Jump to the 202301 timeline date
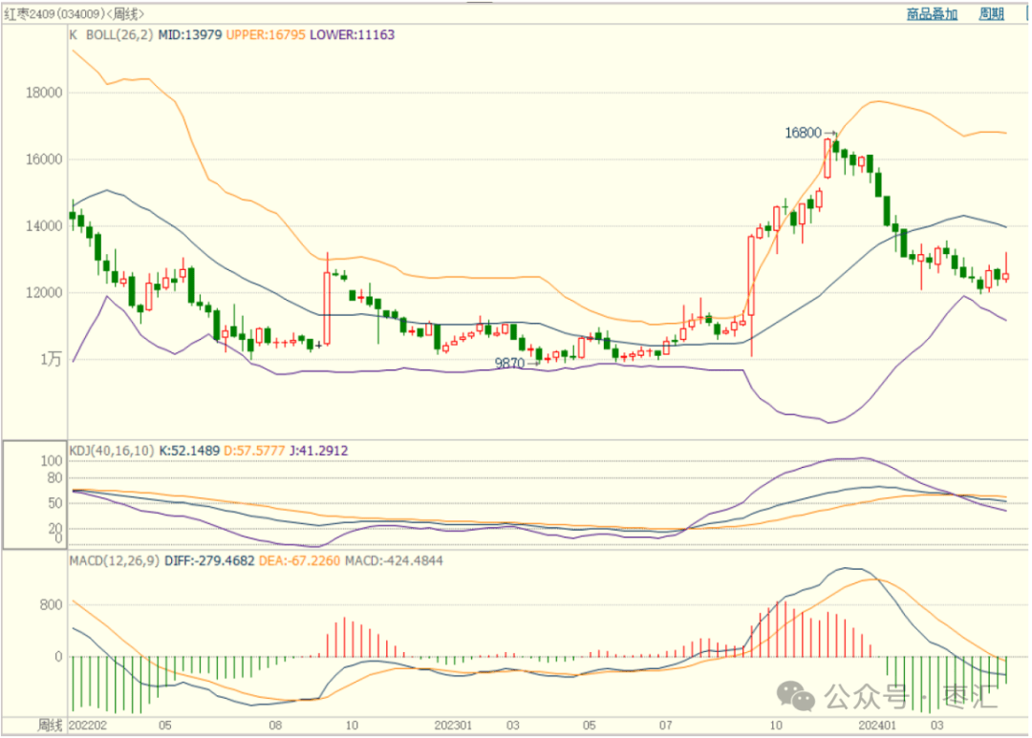Screen dimensions: 1032x738 [x=455, y=726]
